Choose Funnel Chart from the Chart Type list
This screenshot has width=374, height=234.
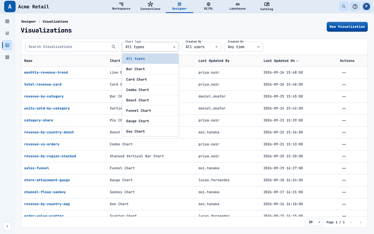[x=150, y=110]
